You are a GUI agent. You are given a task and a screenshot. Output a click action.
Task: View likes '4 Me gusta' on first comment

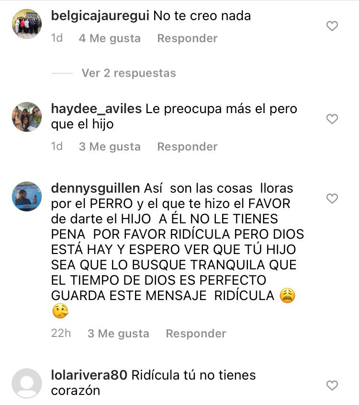point(110,38)
